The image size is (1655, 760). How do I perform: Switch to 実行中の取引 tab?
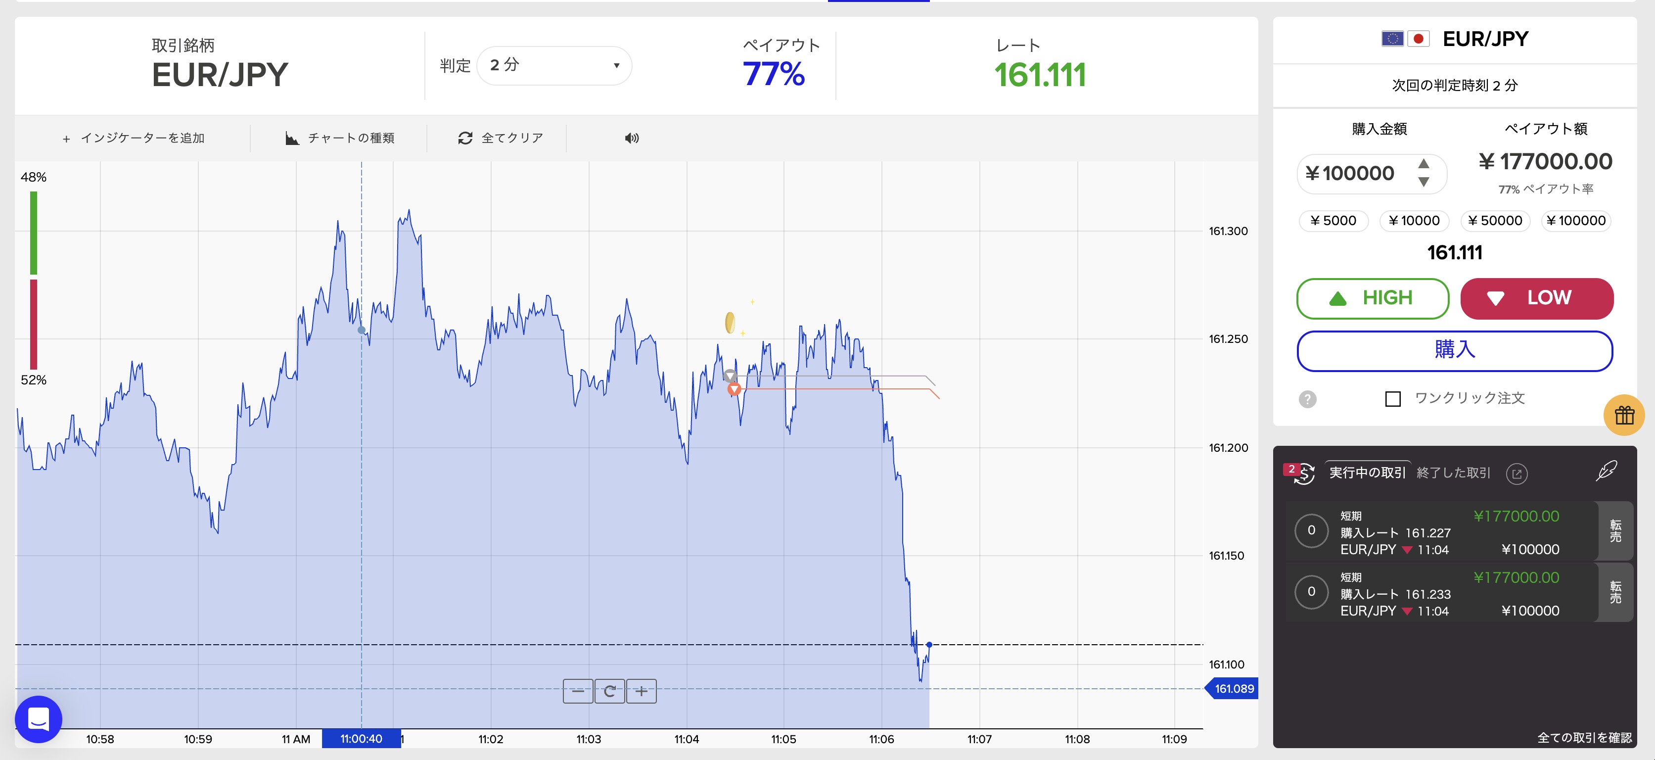(x=1367, y=473)
